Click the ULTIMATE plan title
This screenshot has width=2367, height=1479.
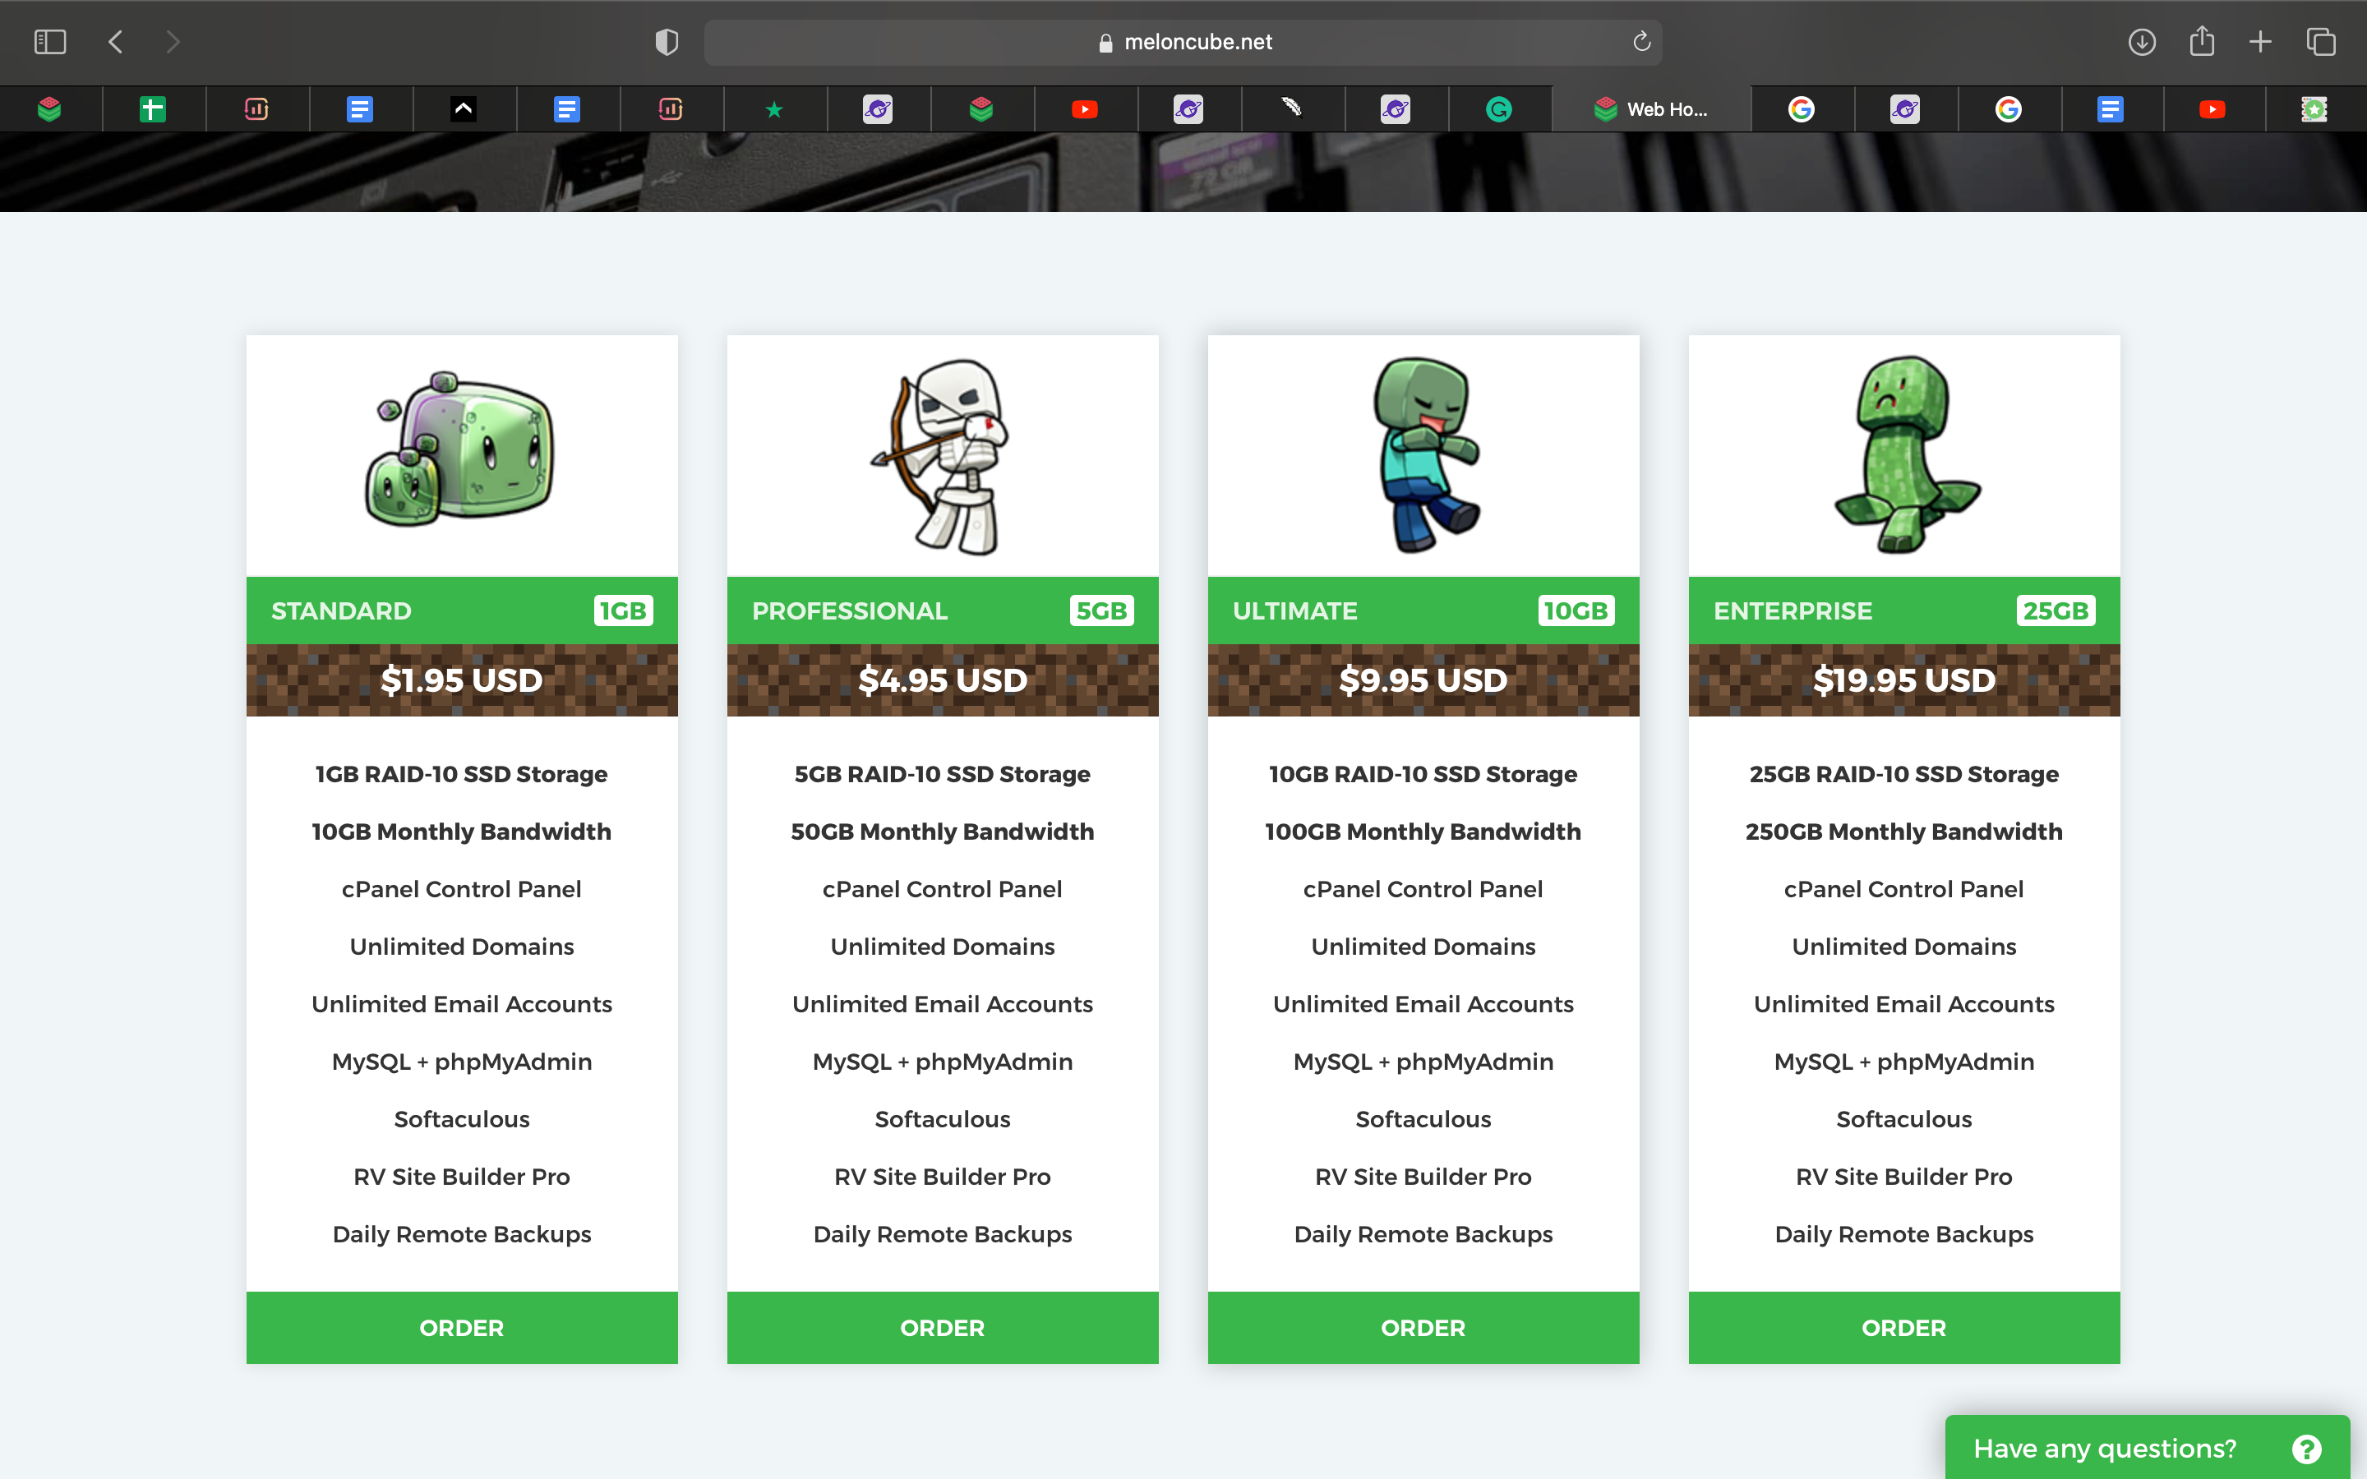tap(1294, 610)
